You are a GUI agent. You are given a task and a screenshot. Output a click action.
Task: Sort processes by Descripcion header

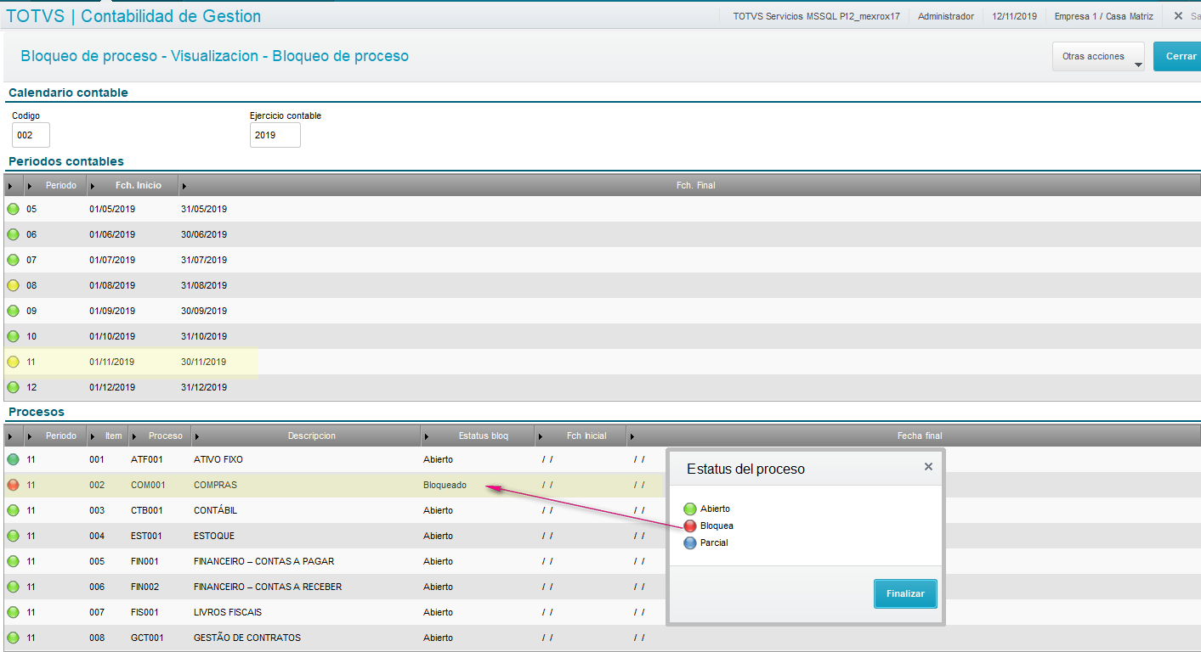click(x=306, y=436)
